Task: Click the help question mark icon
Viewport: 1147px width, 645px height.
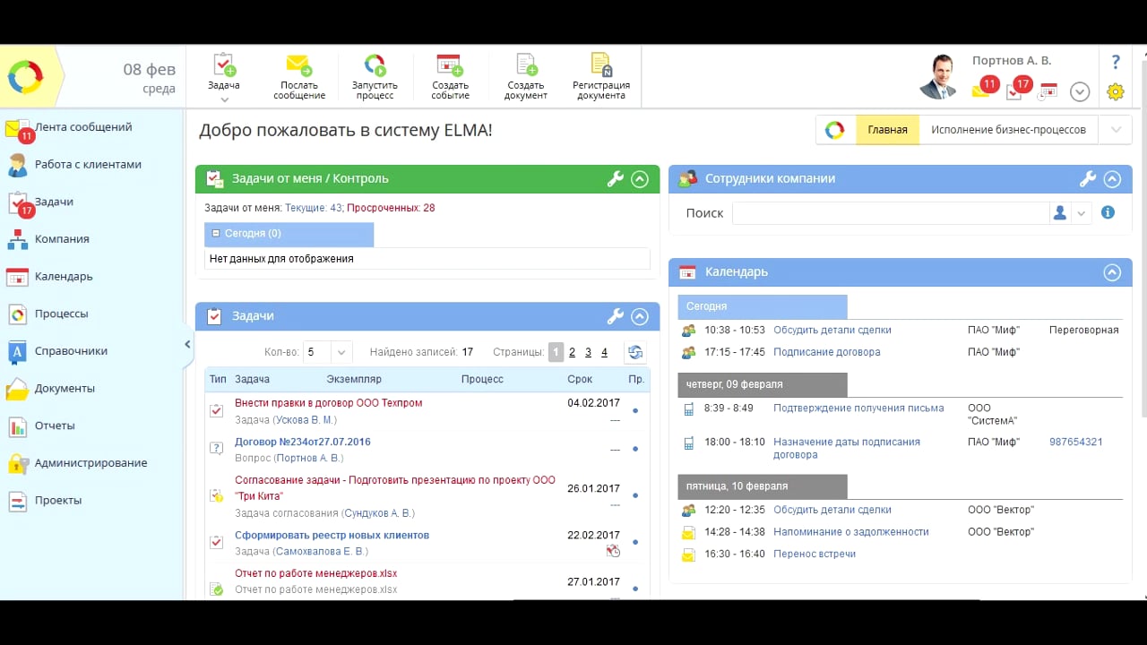Action: (x=1116, y=62)
